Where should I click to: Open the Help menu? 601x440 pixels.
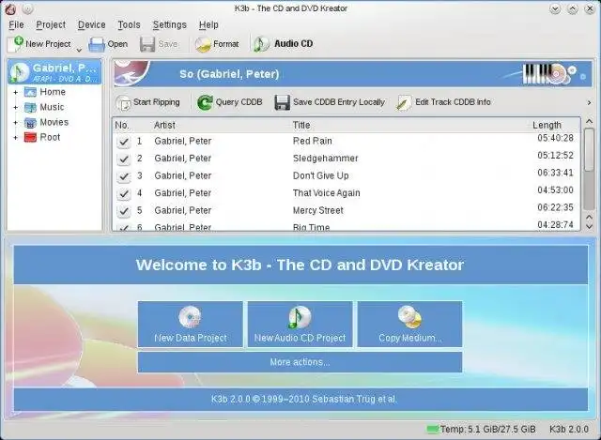(x=208, y=25)
